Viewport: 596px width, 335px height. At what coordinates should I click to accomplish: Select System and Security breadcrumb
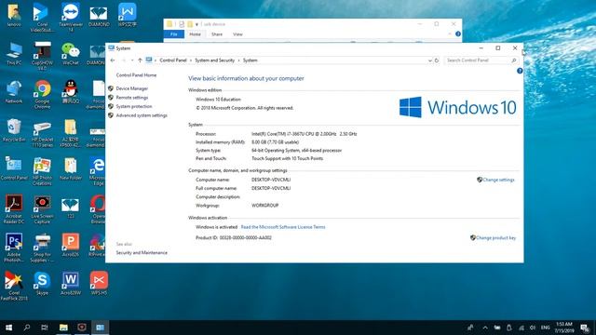[215, 60]
